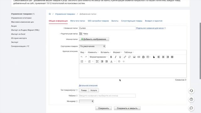Click the text color A icon
The width and height of the screenshot is (201, 113).
pyautogui.click(x=111, y=62)
